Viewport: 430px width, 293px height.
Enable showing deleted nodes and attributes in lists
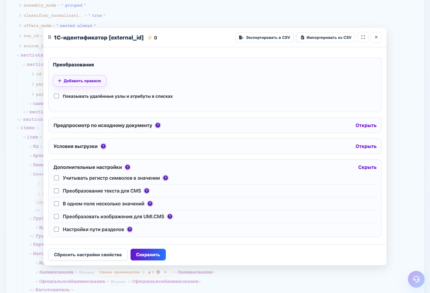tap(56, 96)
